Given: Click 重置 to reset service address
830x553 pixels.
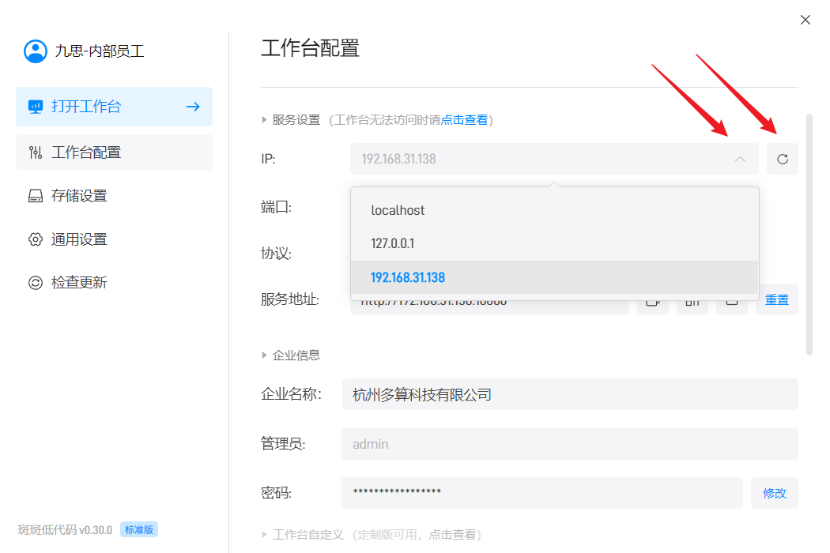Looking at the screenshot, I should pyautogui.click(x=776, y=300).
